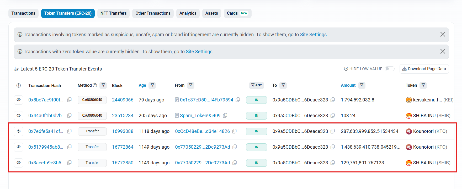The width and height of the screenshot is (462, 189).
Task: Copy transaction hash 0x44a0f1b0d2b
Action: pos(69,115)
